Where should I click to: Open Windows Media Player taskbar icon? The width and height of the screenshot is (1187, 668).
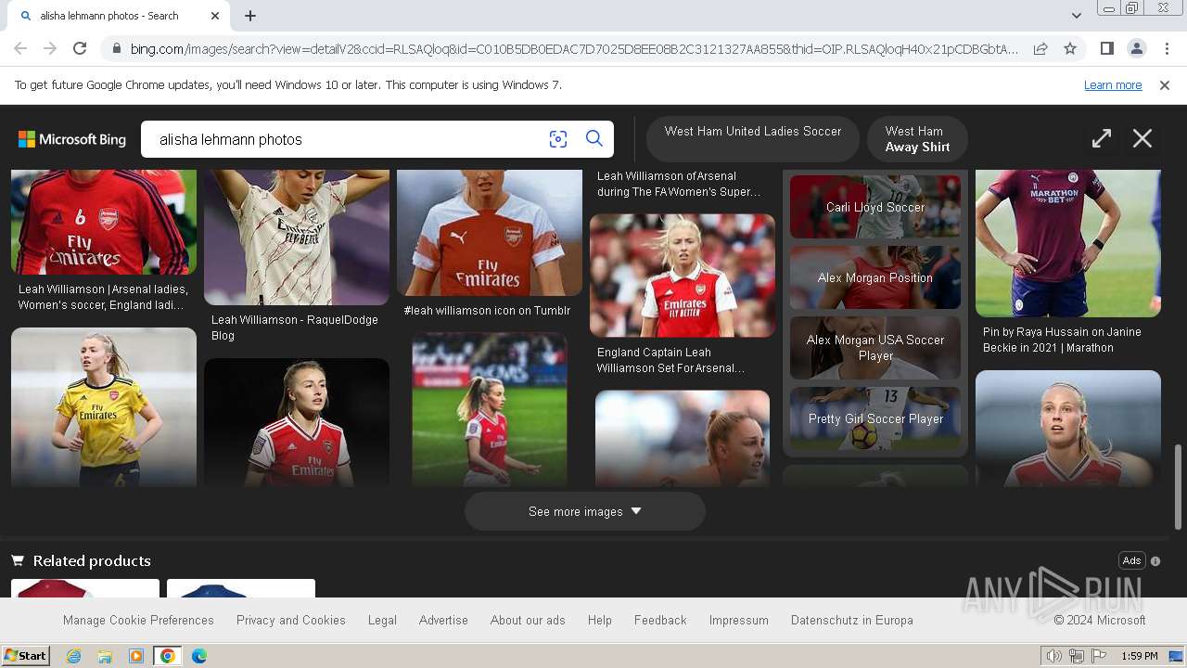click(136, 656)
